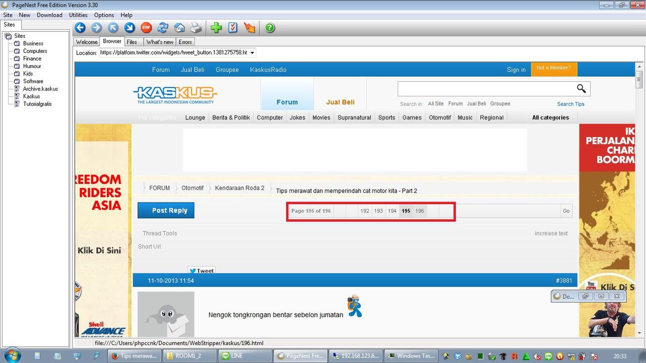Click the All categories link
This screenshot has height=363, width=646.
coord(551,117)
